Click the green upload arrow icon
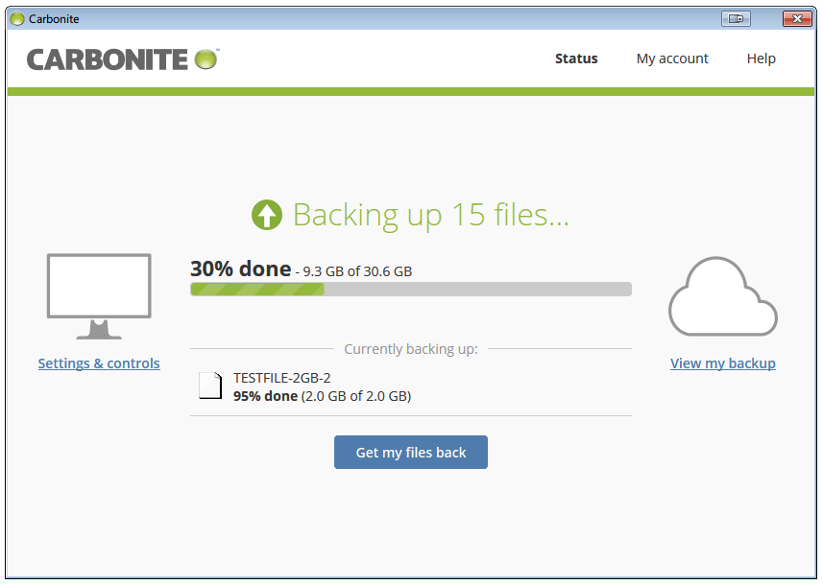Screen dimensions: 823x585 [267, 215]
